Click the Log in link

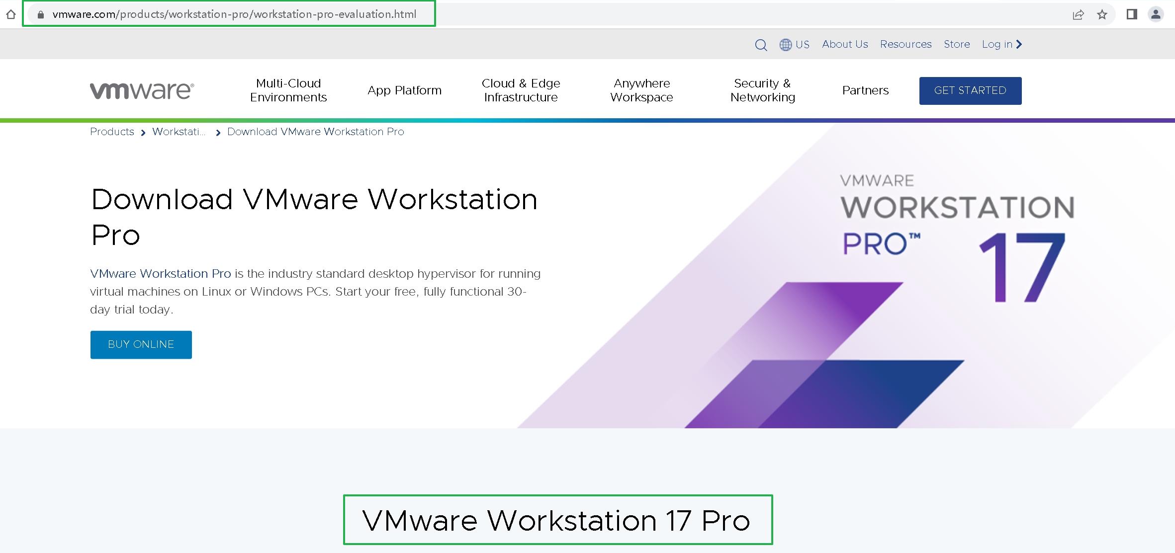click(x=997, y=44)
